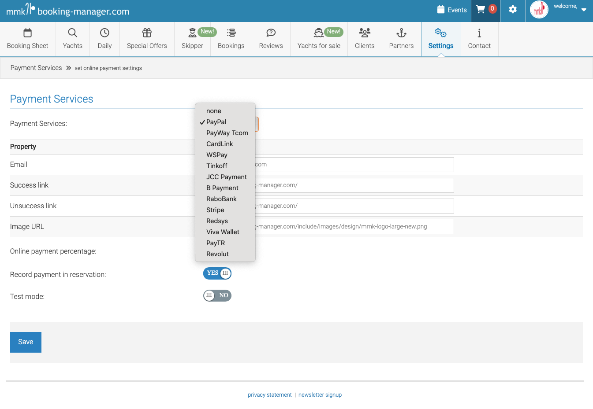Open Yachts search icon
593x409 pixels.
(x=73, y=33)
